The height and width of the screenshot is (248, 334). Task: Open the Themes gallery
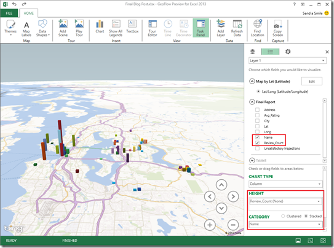click(10, 28)
